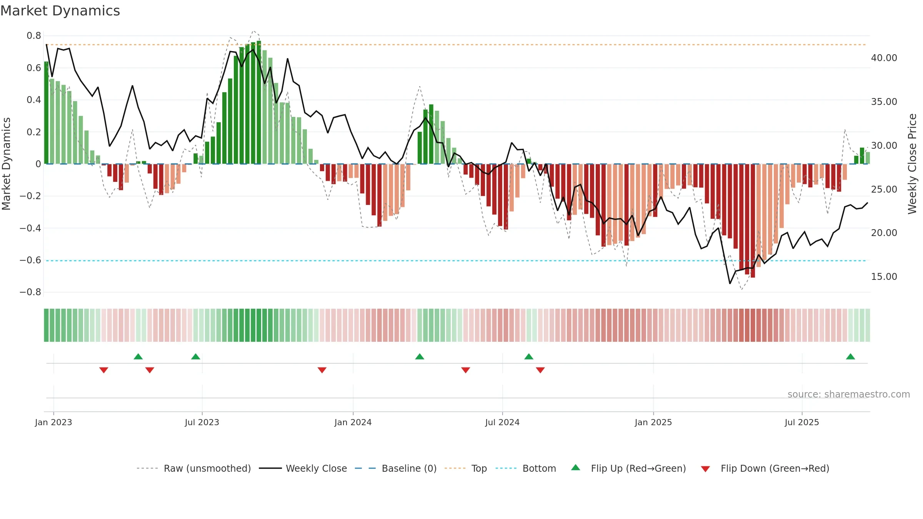923x519 pixels.
Task: Click the Jul 2024 axis label
Action: [x=502, y=422]
